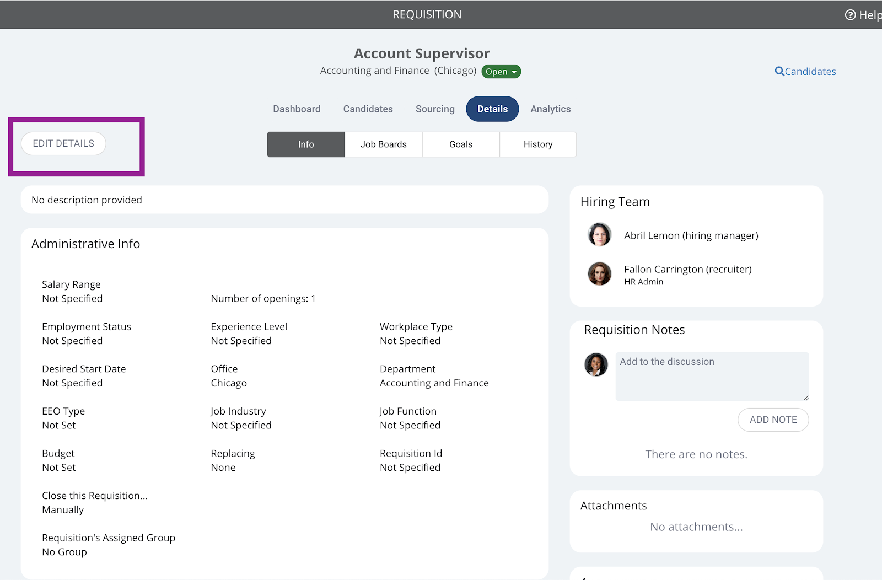Click the commenter avatar in Requisition Notes

[596, 364]
